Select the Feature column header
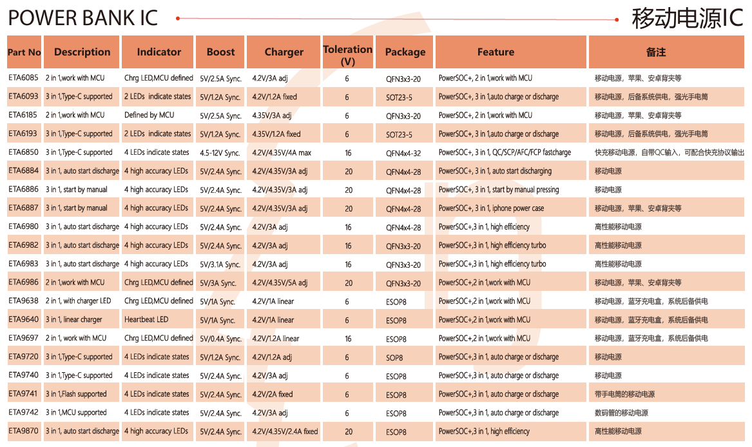The width and height of the screenshot is (752, 447). point(496,52)
